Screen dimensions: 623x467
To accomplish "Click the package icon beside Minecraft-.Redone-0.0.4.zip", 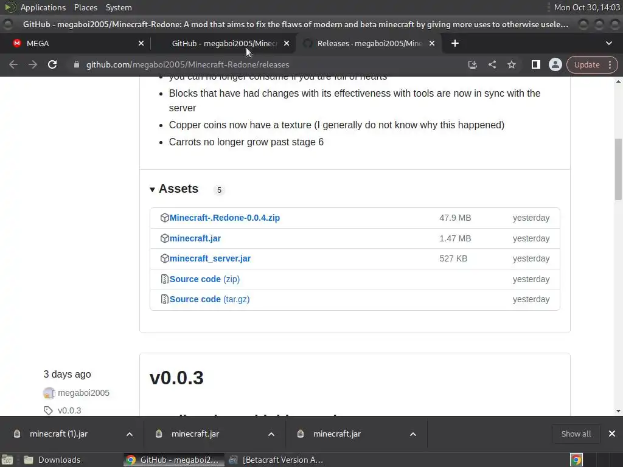I will 164,218.
